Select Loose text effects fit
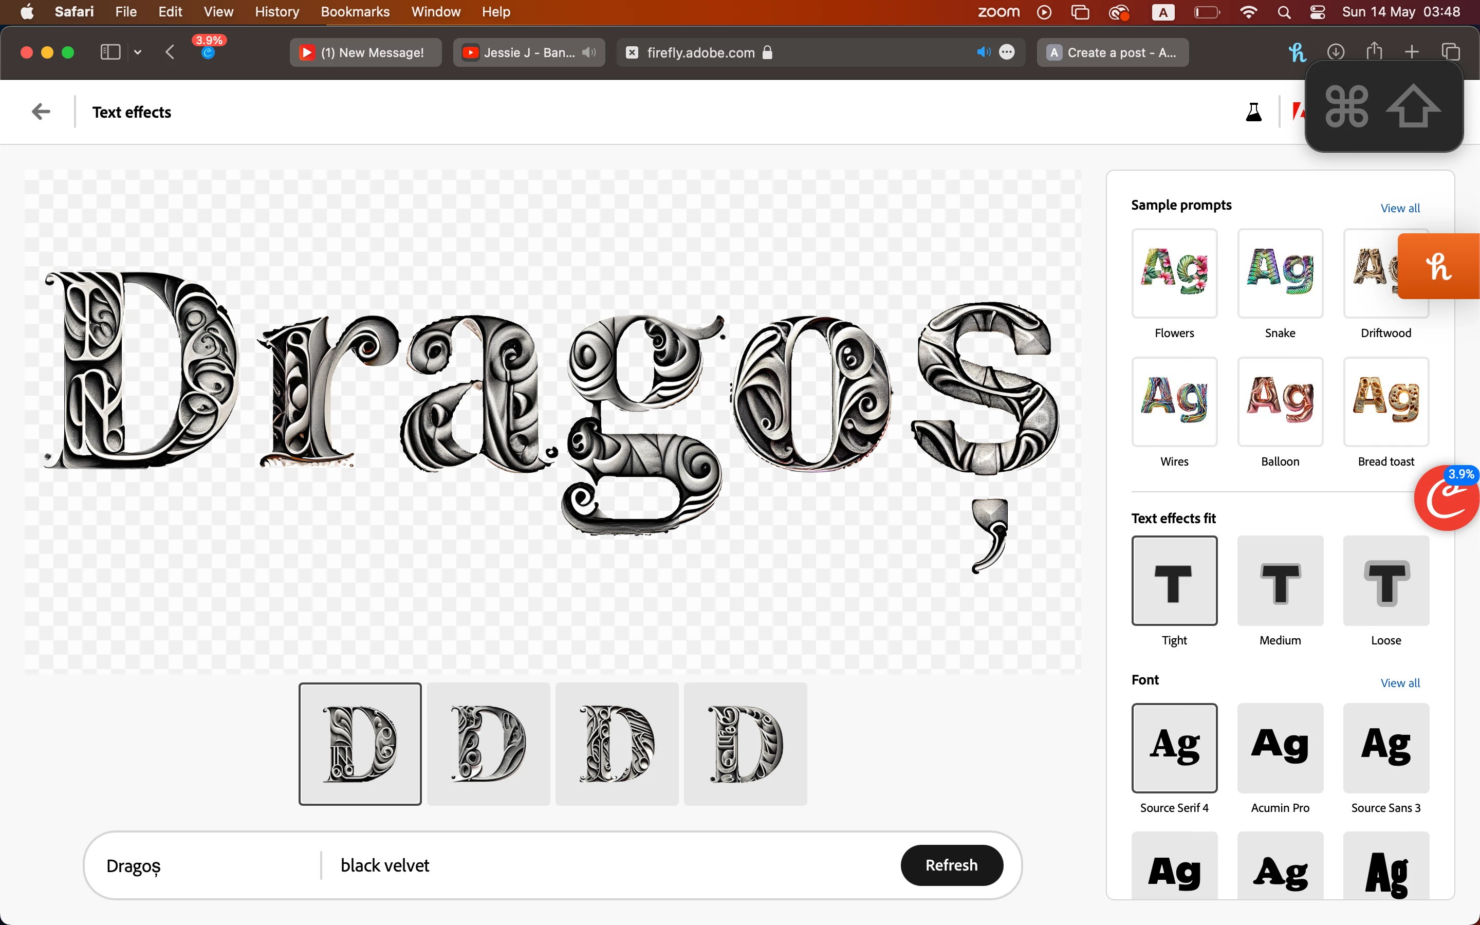This screenshot has height=925, width=1480. 1385,581
